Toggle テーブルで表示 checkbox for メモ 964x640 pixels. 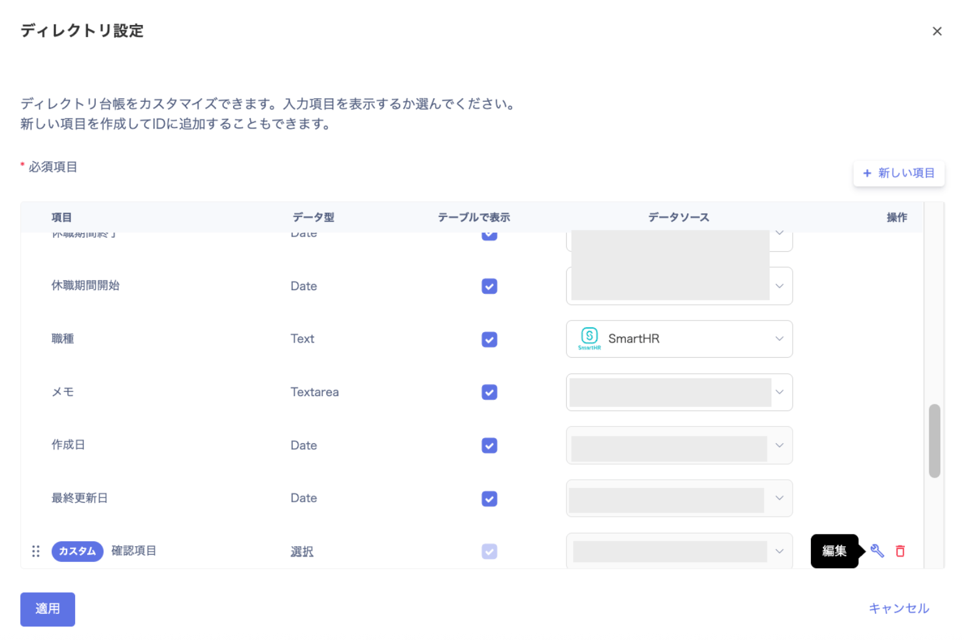point(489,392)
